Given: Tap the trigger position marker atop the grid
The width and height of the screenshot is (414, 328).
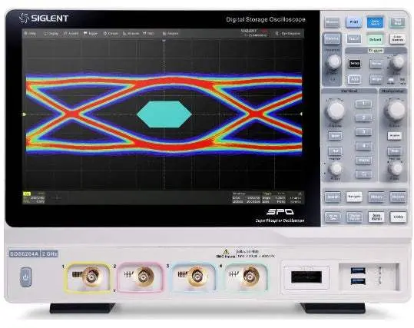Looking at the screenshot, I should [164, 41].
